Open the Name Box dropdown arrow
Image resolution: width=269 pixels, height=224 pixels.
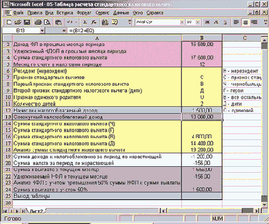click(42, 31)
